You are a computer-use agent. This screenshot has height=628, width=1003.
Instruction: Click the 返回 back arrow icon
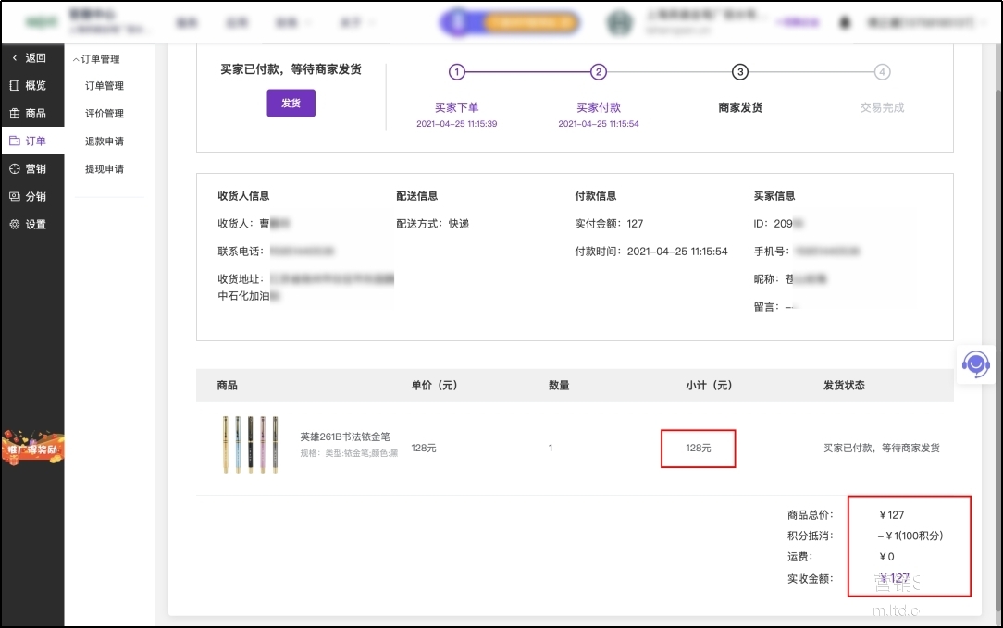coord(14,57)
